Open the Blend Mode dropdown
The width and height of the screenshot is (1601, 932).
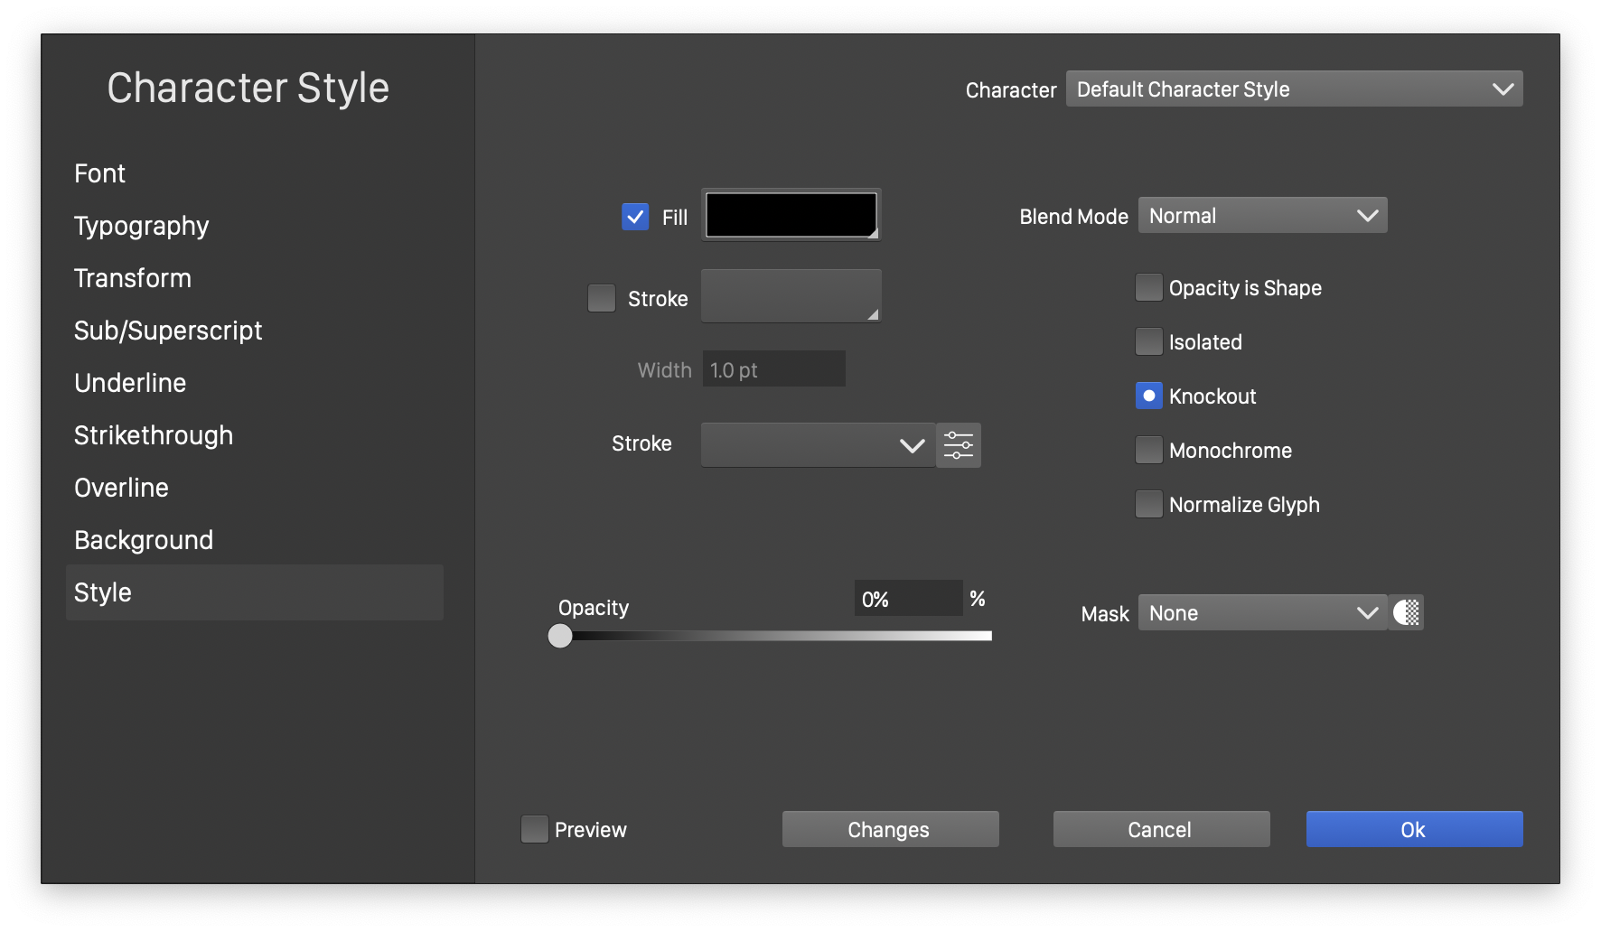coord(1262,216)
